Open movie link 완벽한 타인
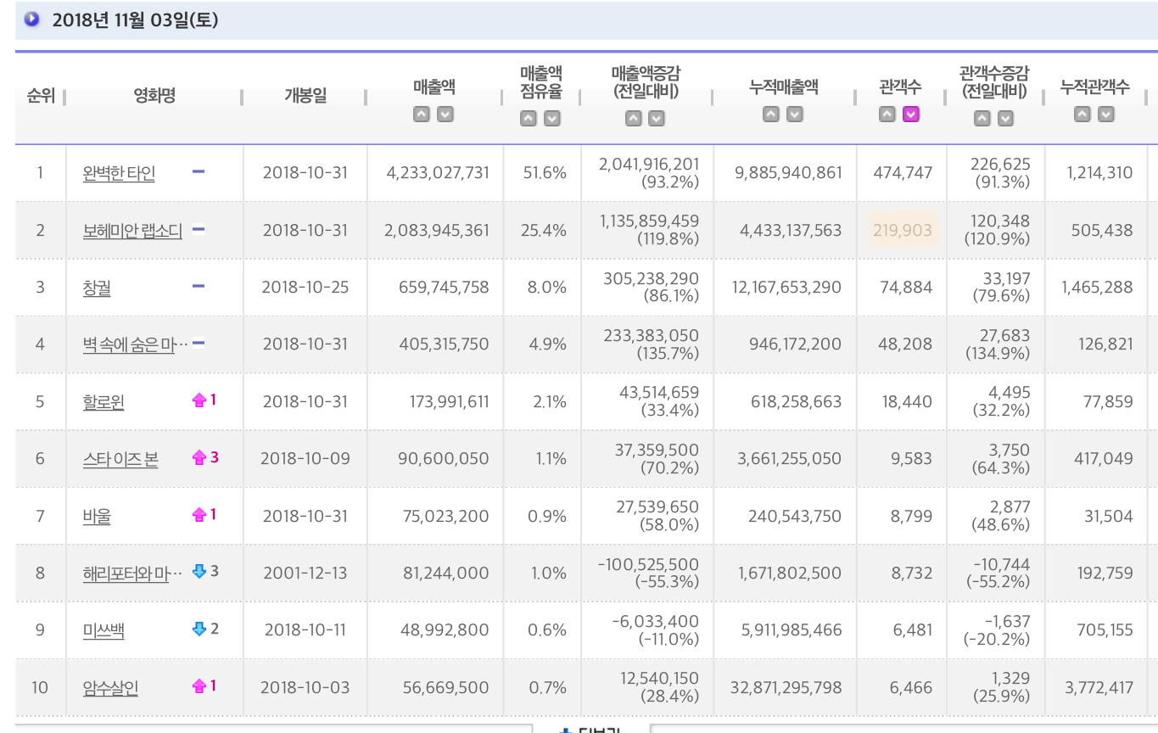This screenshot has height=733, width=1158. 119,174
